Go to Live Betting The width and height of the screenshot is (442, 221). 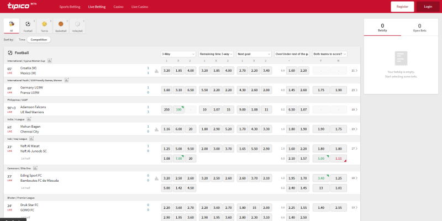pyautogui.click(x=97, y=7)
